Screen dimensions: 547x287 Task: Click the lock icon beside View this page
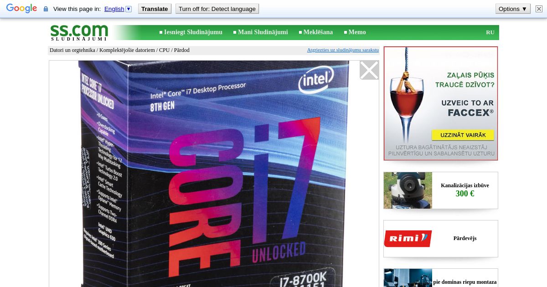[x=46, y=9]
